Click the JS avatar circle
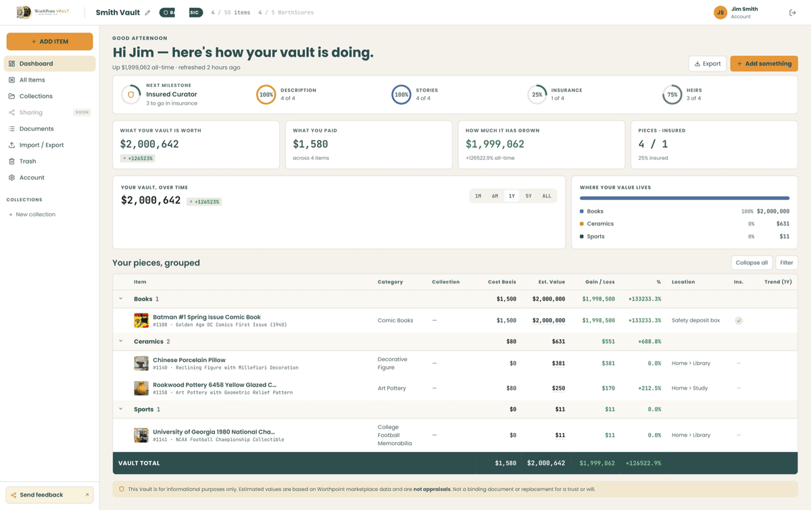This screenshot has width=811, height=510. [x=720, y=13]
